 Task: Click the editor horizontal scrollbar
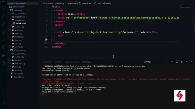point(77,58)
